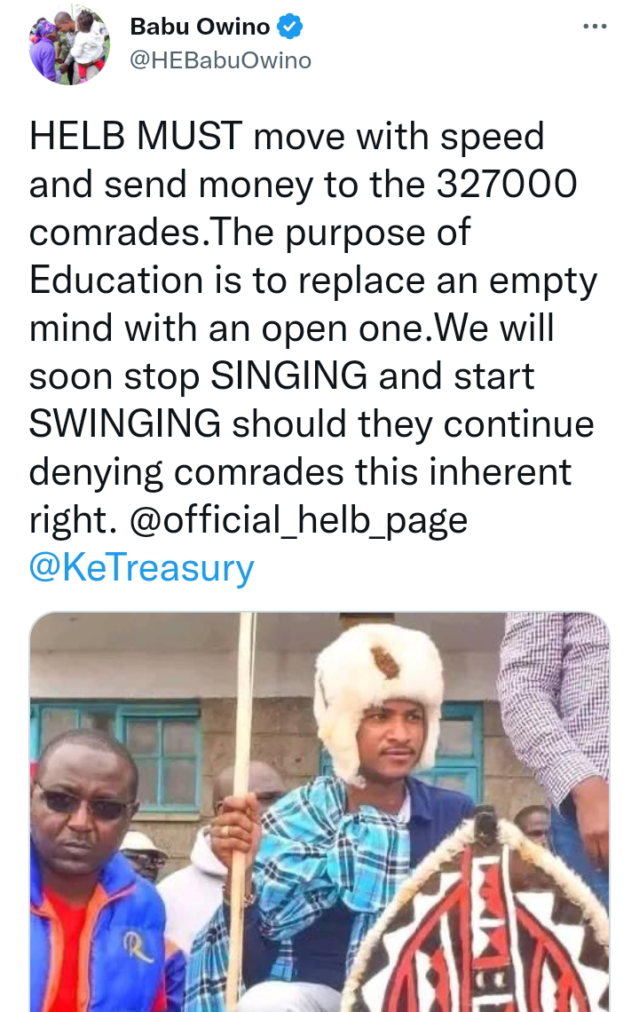Screen dimensions: 639x1012
Task: Follow the @KeTreasury mention link
Action: point(142,568)
